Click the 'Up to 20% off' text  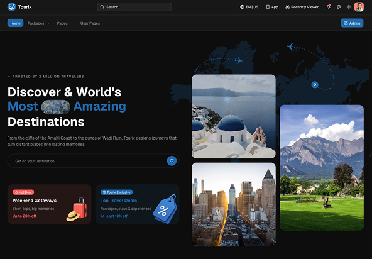pyautogui.click(x=25, y=216)
